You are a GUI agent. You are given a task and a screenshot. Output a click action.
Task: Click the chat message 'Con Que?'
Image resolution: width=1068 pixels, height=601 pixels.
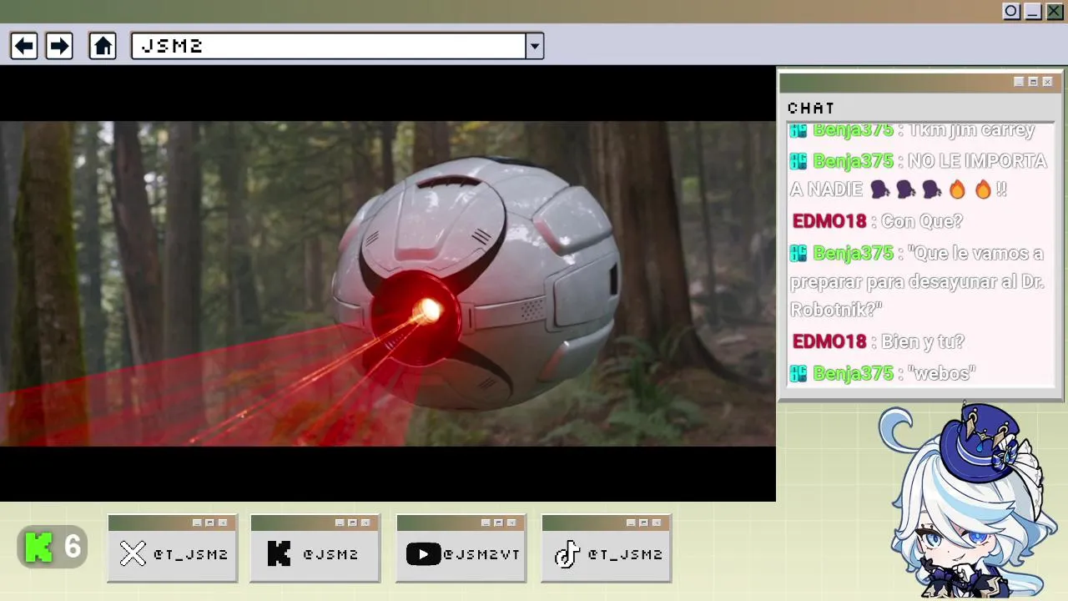click(x=922, y=221)
